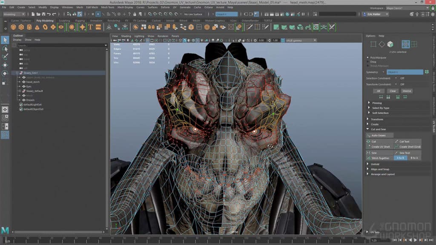Screen dimensions: 436x245
Task: Select the arrow Select Tool in left toolbox
Action: tap(6, 40)
